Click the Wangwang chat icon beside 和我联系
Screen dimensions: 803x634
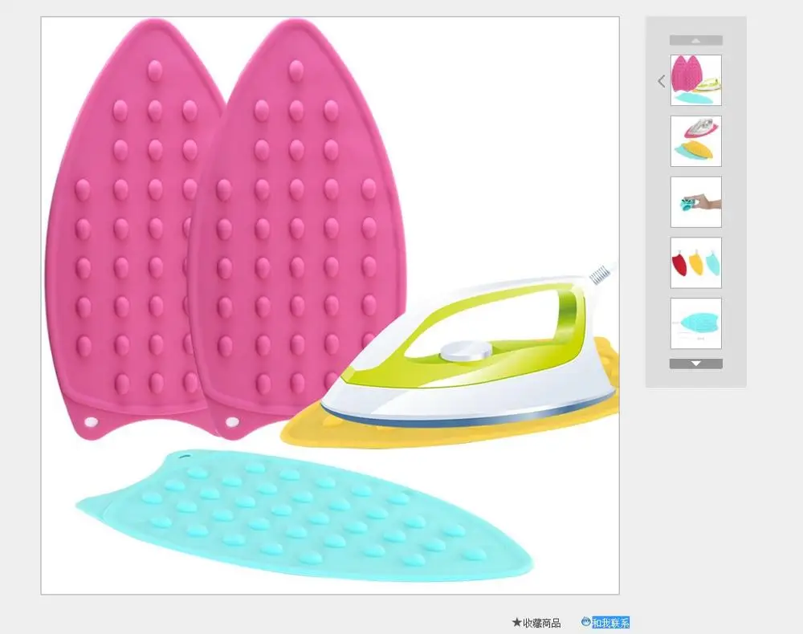pos(586,622)
